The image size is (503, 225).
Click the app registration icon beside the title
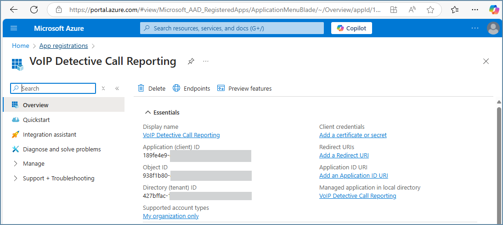coord(17,64)
